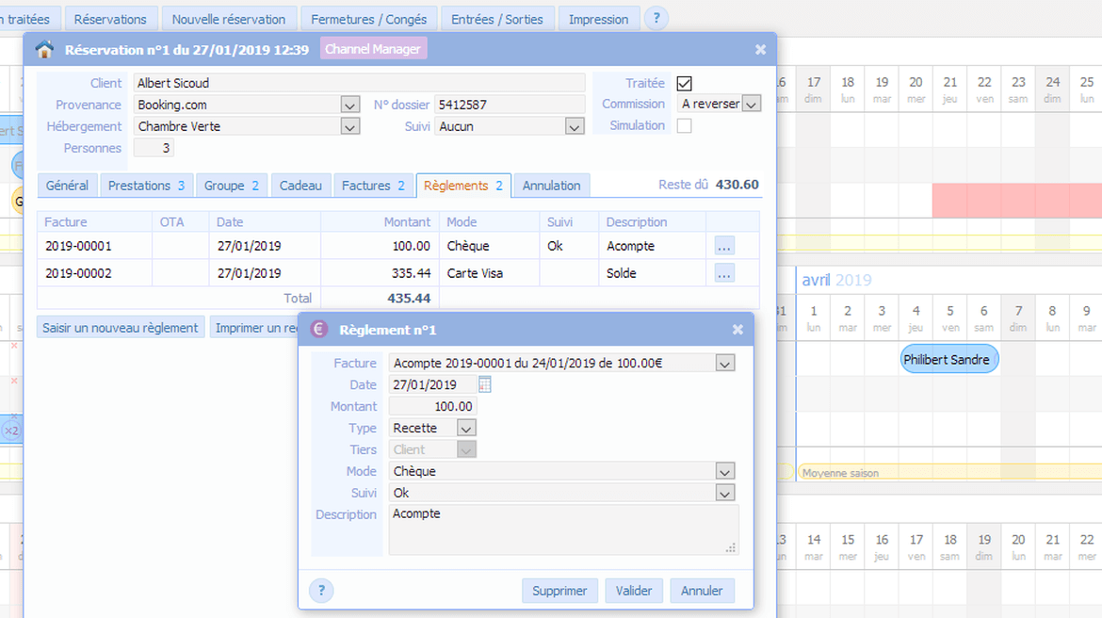Switch to the Prestations tab
This screenshot has width=1102, height=618.
[x=146, y=186]
